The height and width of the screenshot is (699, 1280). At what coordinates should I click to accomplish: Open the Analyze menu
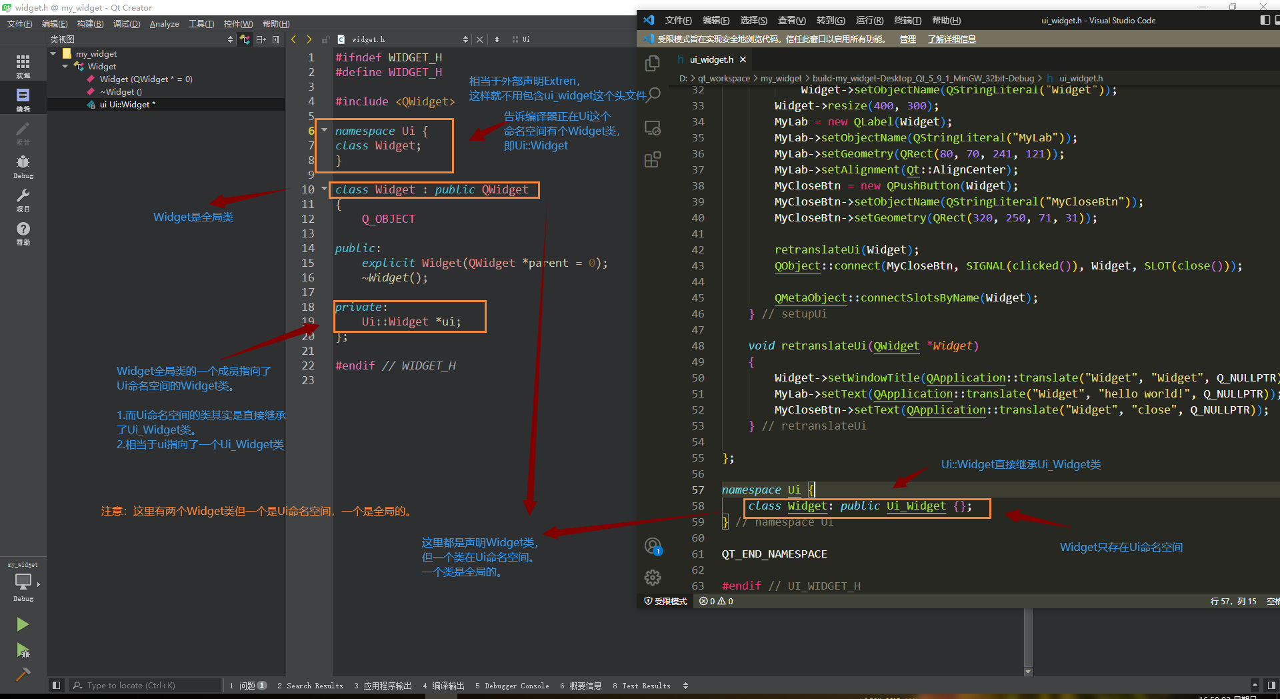(x=164, y=24)
